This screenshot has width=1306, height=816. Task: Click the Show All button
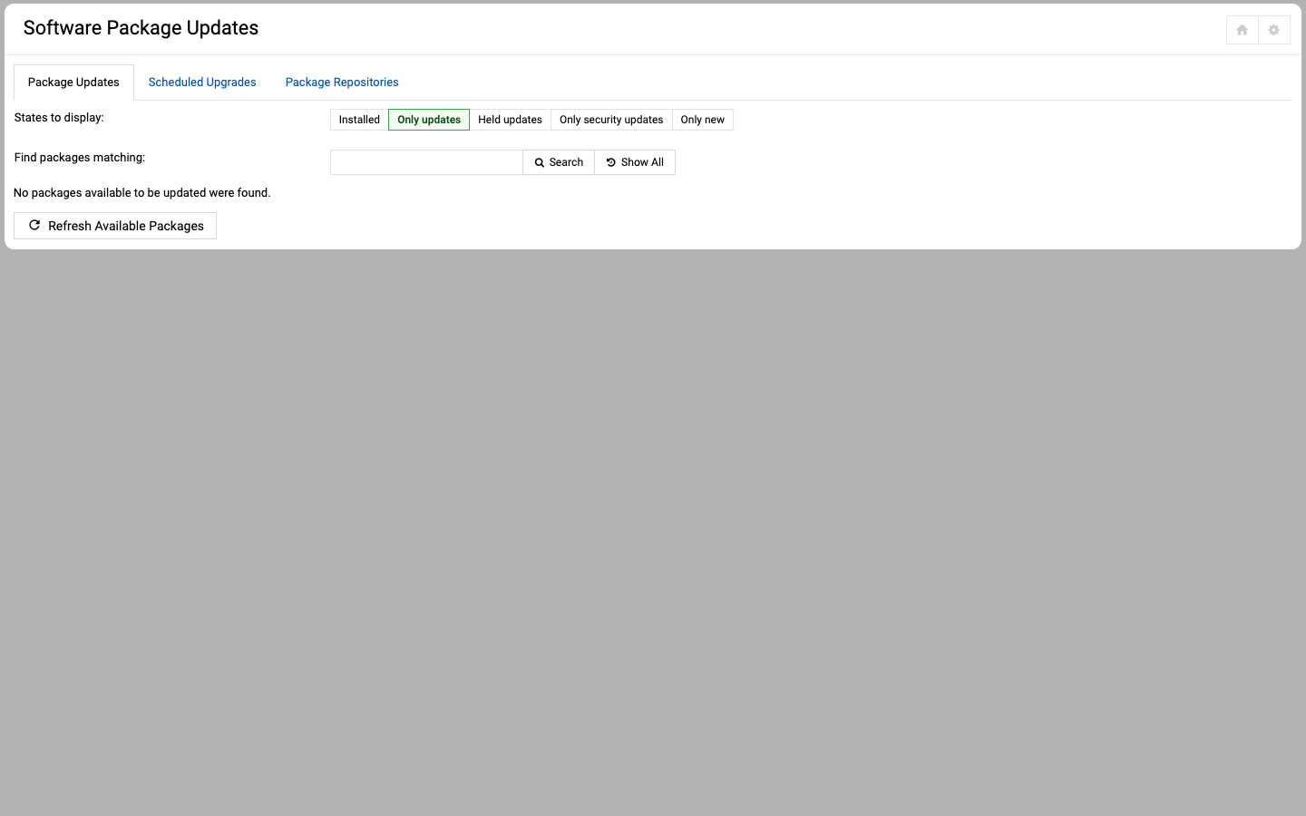(x=635, y=162)
